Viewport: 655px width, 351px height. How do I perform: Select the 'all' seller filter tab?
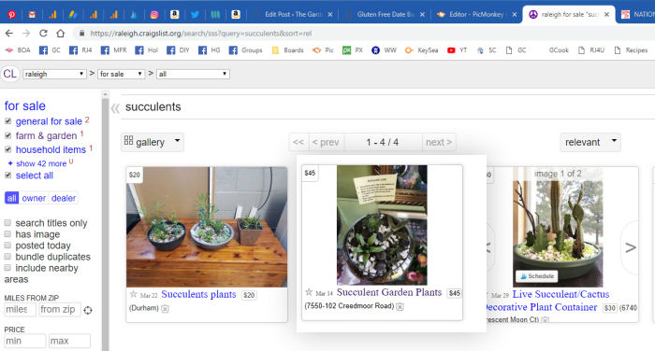(11, 198)
